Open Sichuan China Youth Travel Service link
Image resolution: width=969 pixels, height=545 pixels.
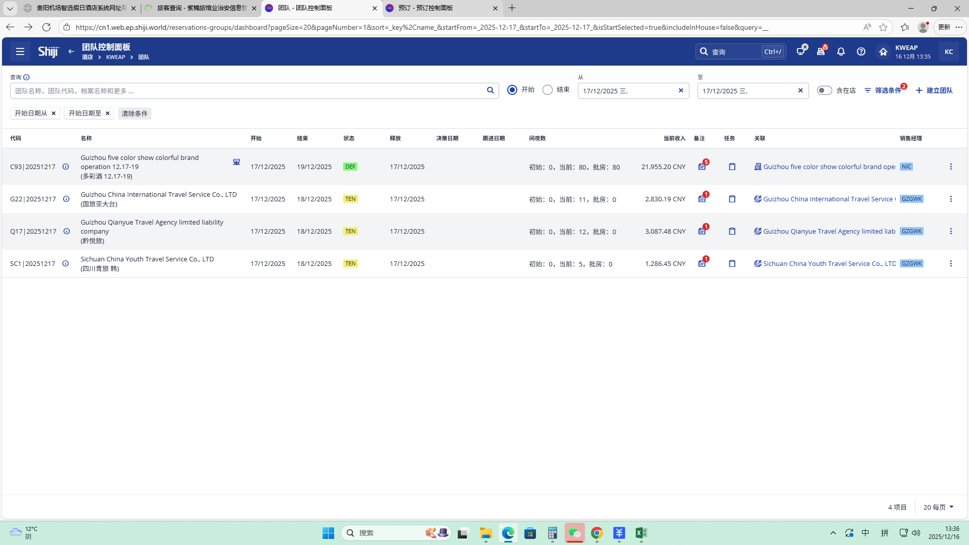click(829, 263)
